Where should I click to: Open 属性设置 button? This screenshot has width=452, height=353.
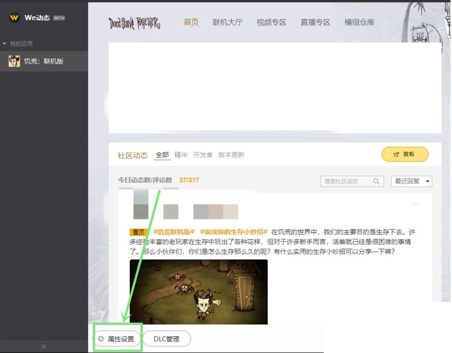(x=118, y=338)
